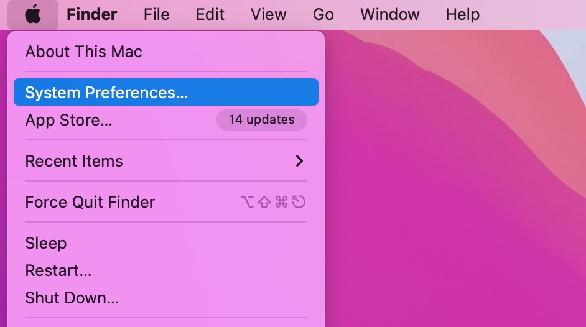Put the Mac to Sleep
Screen dimensions: 586x327
coord(166,243)
